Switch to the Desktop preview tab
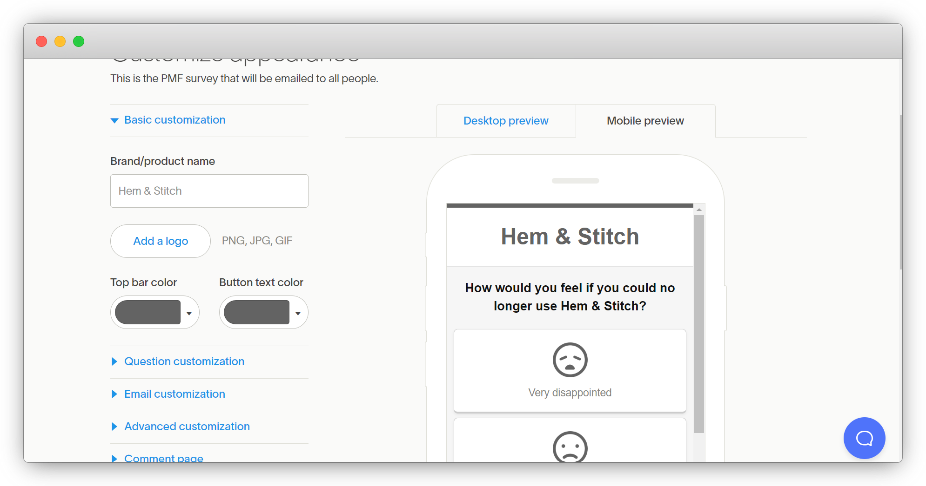Viewport: 926px width, 486px height. coord(506,121)
